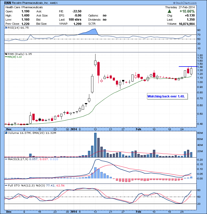Click the blue 1.40 resistance line

pyautogui.click(x=188, y=67)
